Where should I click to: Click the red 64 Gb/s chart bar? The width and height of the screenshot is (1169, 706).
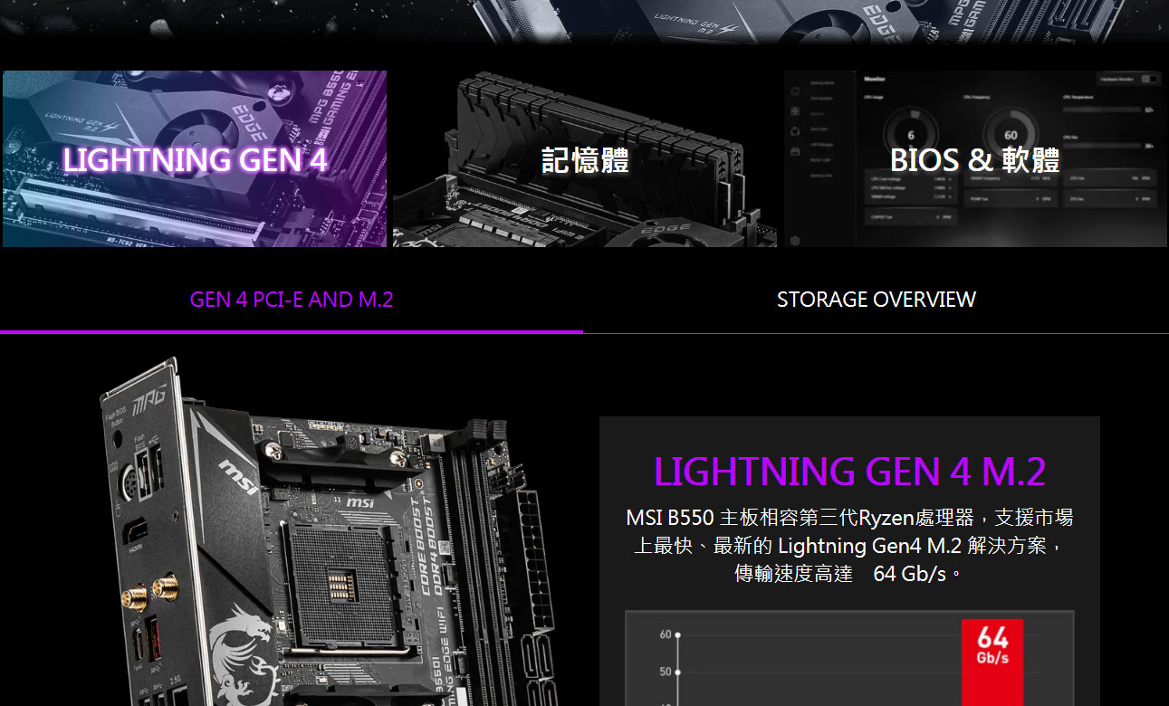point(992,663)
